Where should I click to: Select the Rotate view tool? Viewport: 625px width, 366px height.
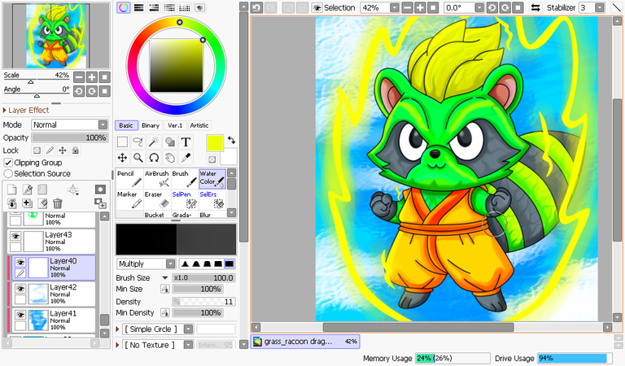154,158
